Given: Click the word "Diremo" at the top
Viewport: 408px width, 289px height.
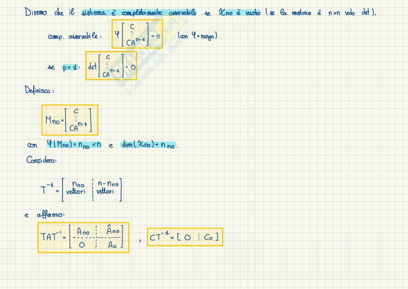Looking at the screenshot, I should pos(36,12).
